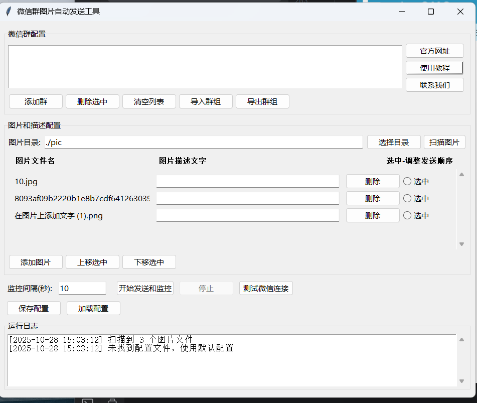
Task: Select radio button for the 8093af09b file
Action: (407, 199)
